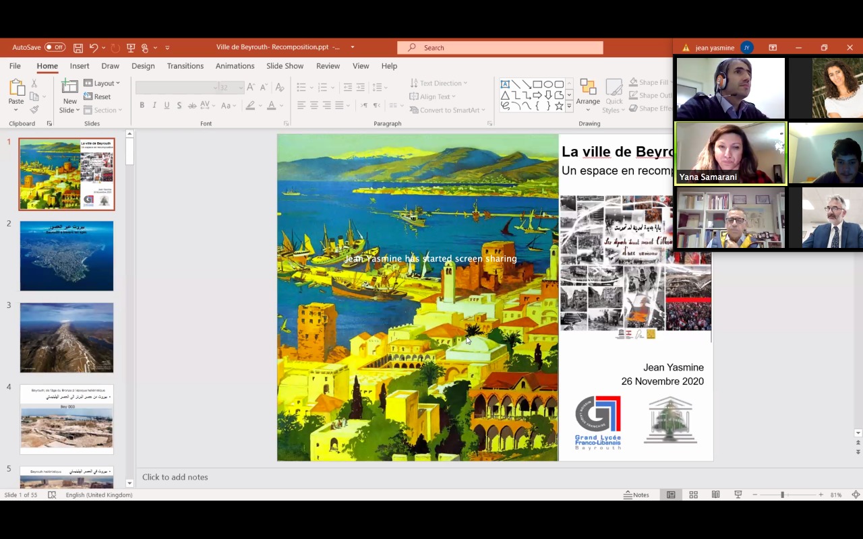Toggle touch/mouse mode icon
863x539 pixels.
pos(144,48)
